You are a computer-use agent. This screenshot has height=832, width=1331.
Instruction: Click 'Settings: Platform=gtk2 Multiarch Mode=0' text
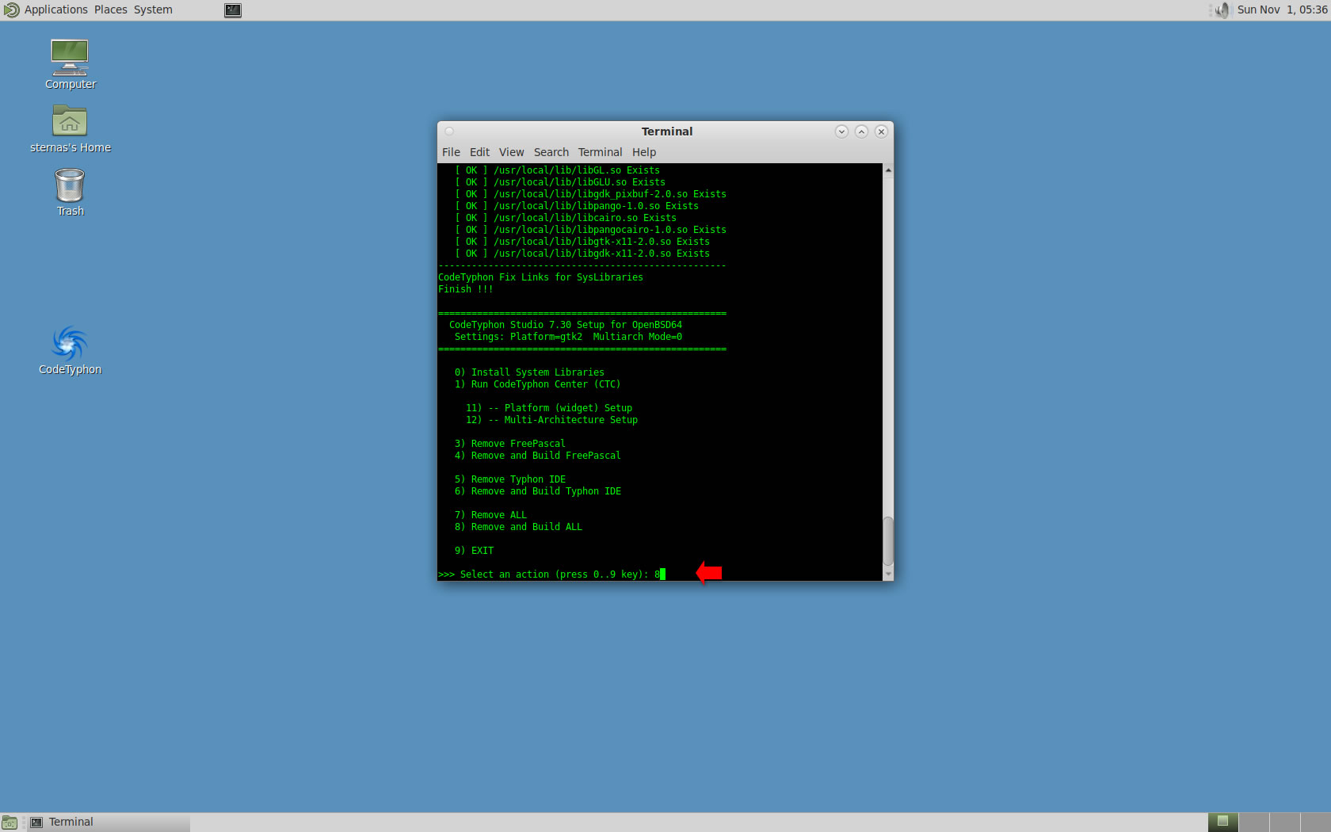(568, 337)
